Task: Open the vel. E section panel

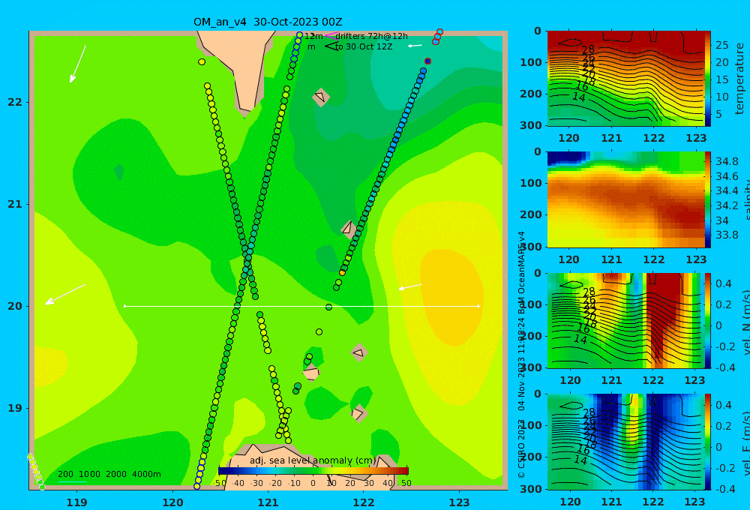Action: [625, 442]
